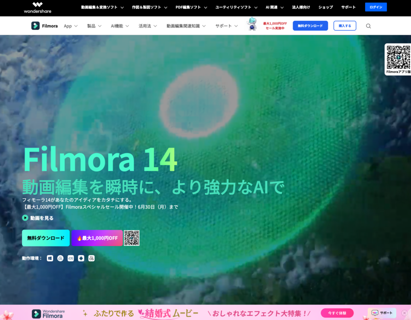
Task: Click the macOS platform icon
Action: [60, 258]
